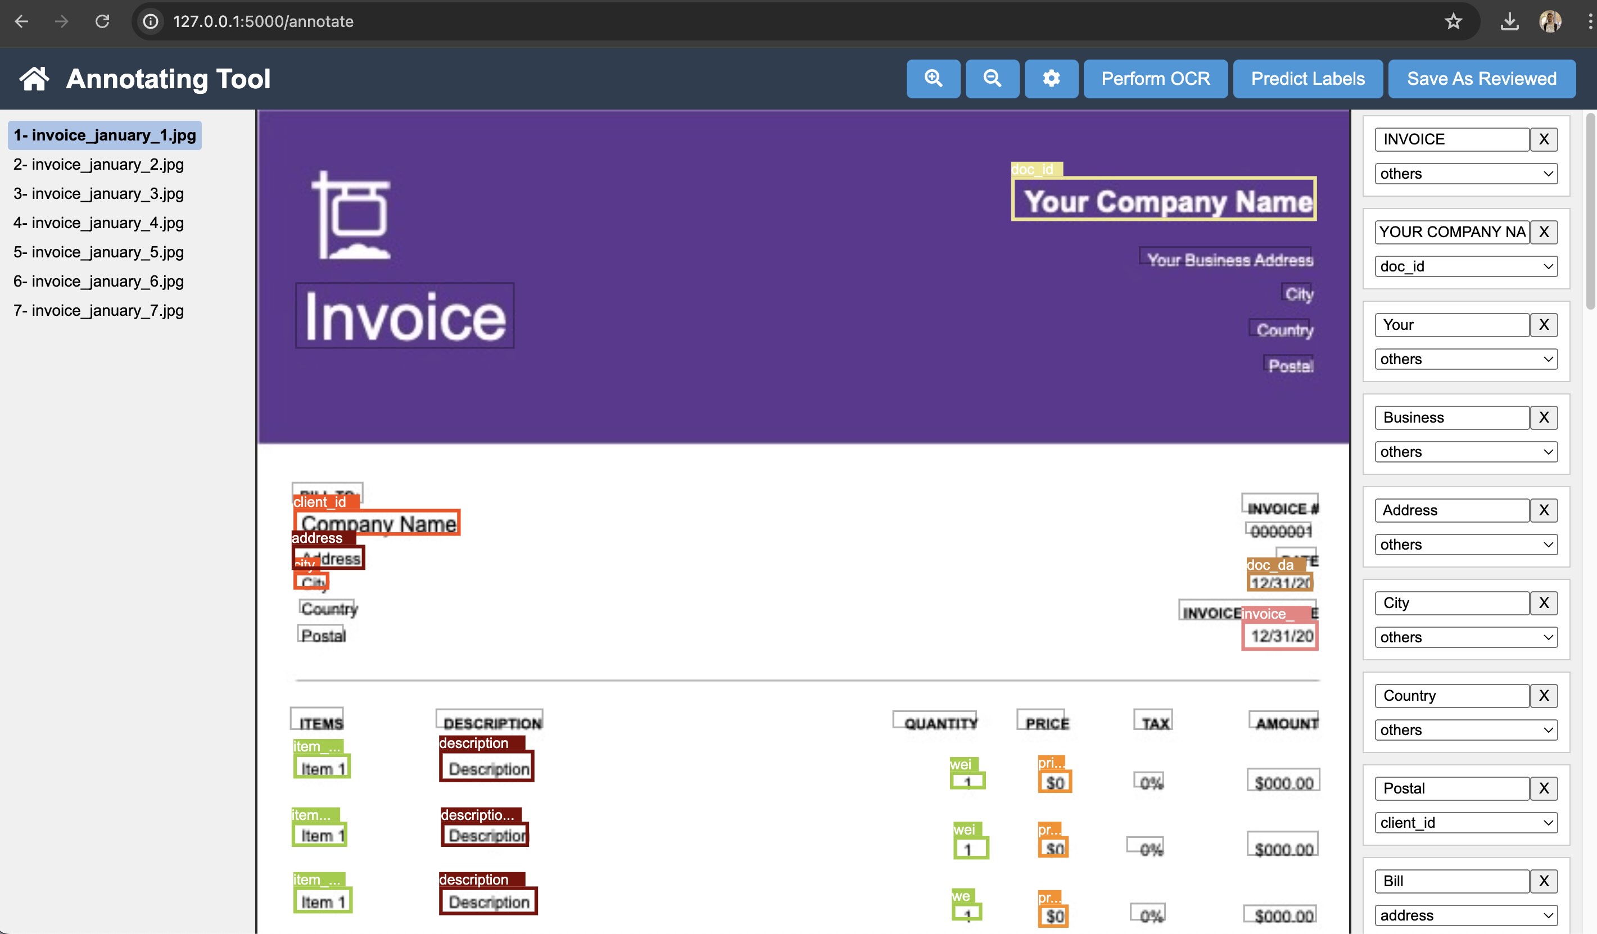Click the Predict Labels button
The image size is (1597, 934).
(1307, 79)
